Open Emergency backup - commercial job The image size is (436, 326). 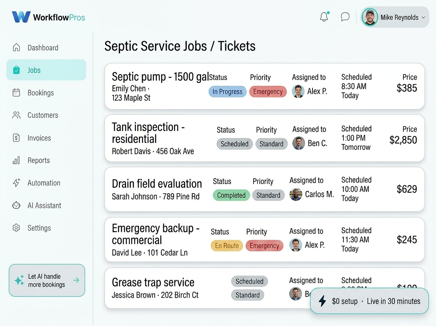click(265, 239)
